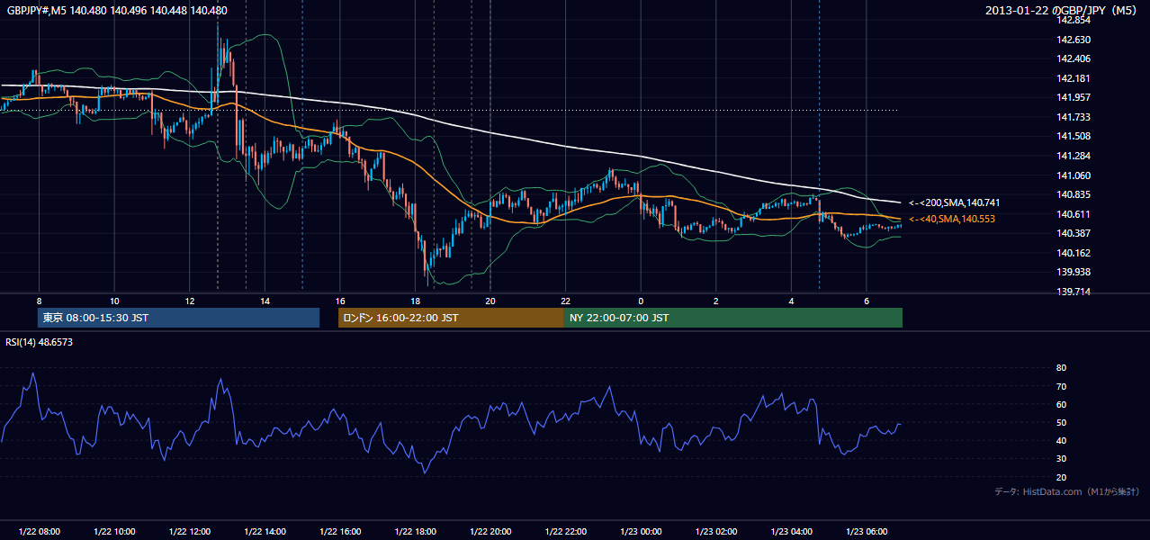Click the 1/22 22:00 bottom time label

(566, 532)
